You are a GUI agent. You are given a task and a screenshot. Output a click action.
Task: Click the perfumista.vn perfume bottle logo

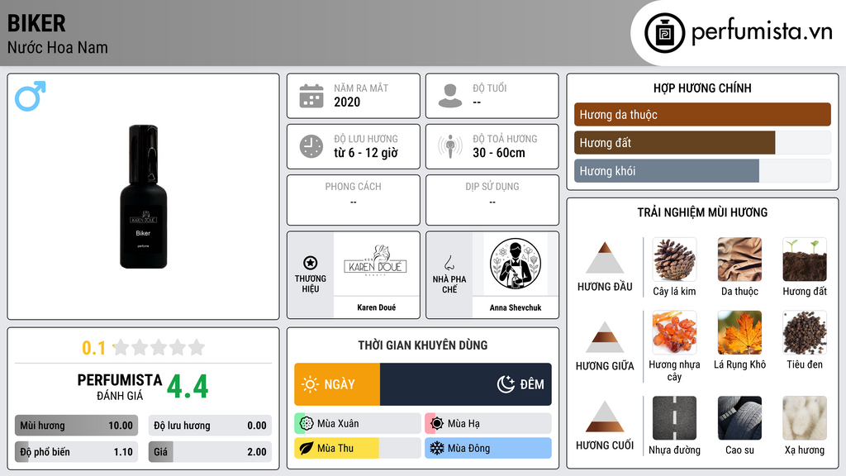664,33
